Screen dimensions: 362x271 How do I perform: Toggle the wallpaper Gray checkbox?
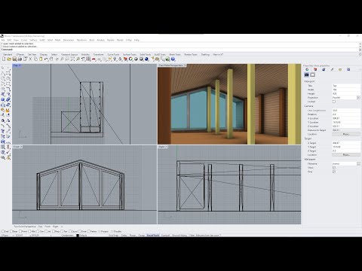point(334,172)
